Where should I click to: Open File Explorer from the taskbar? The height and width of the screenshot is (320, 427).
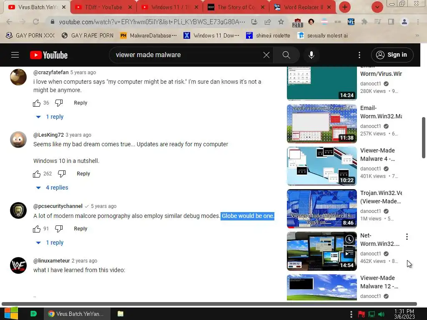pos(121,314)
